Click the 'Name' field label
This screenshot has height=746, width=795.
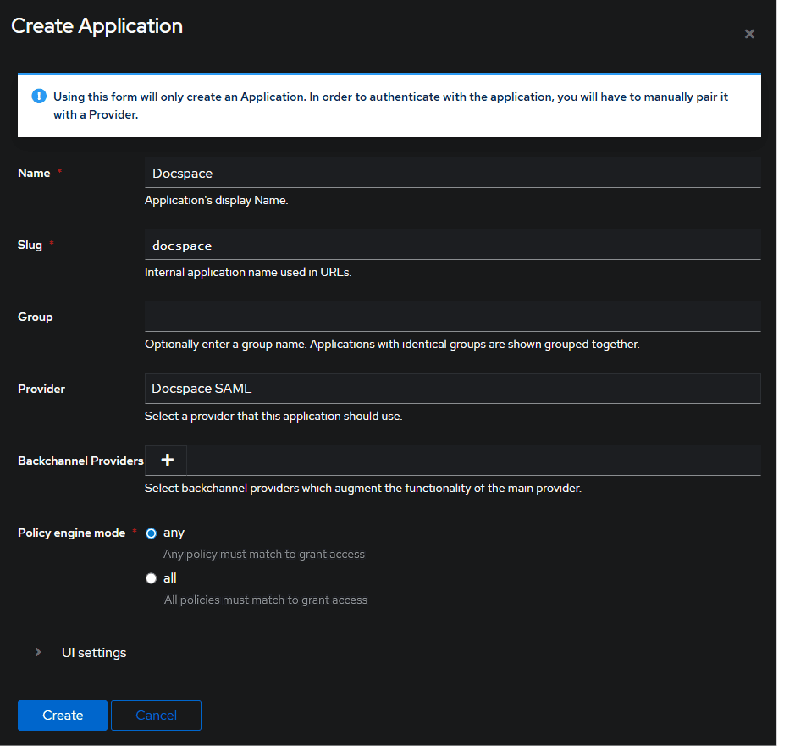click(34, 173)
